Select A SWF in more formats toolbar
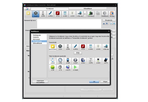148x102 pixels. pyautogui.click(x=75, y=61)
